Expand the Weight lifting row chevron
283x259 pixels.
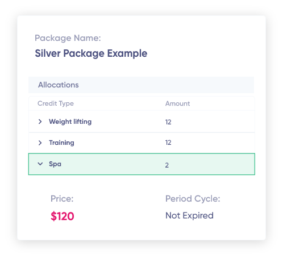click(x=40, y=122)
